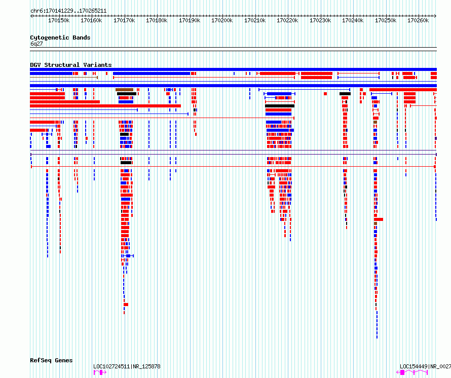
Task: Click the black variant bar near 170238k
Action: tap(345, 94)
